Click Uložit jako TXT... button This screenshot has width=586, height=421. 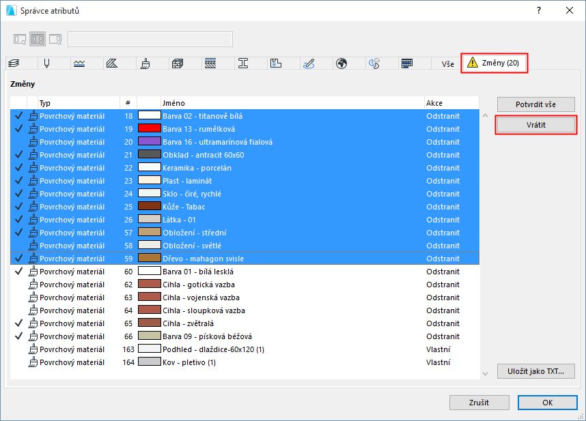pos(536,371)
